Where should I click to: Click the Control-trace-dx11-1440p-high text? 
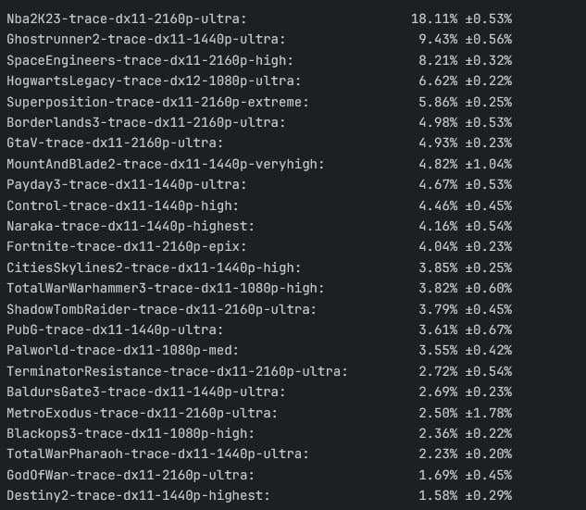pos(122,205)
